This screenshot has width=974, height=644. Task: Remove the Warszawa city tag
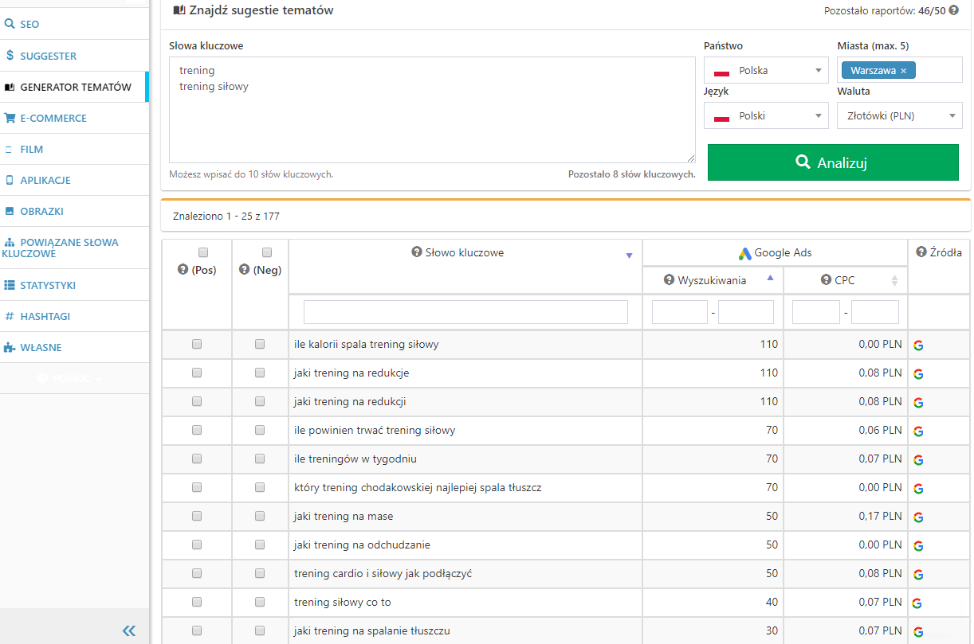(903, 71)
